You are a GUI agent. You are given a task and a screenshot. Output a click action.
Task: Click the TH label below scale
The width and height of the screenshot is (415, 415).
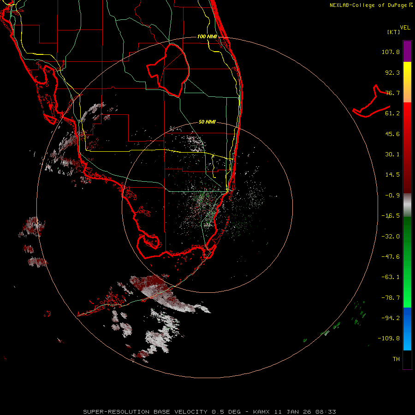(x=396, y=359)
